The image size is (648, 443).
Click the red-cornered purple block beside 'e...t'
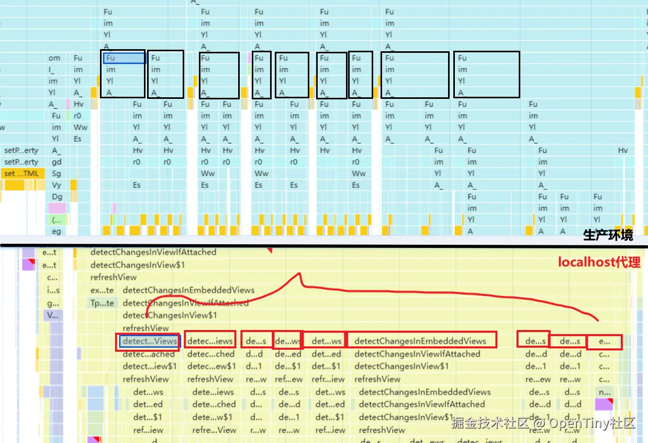[28, 264]
